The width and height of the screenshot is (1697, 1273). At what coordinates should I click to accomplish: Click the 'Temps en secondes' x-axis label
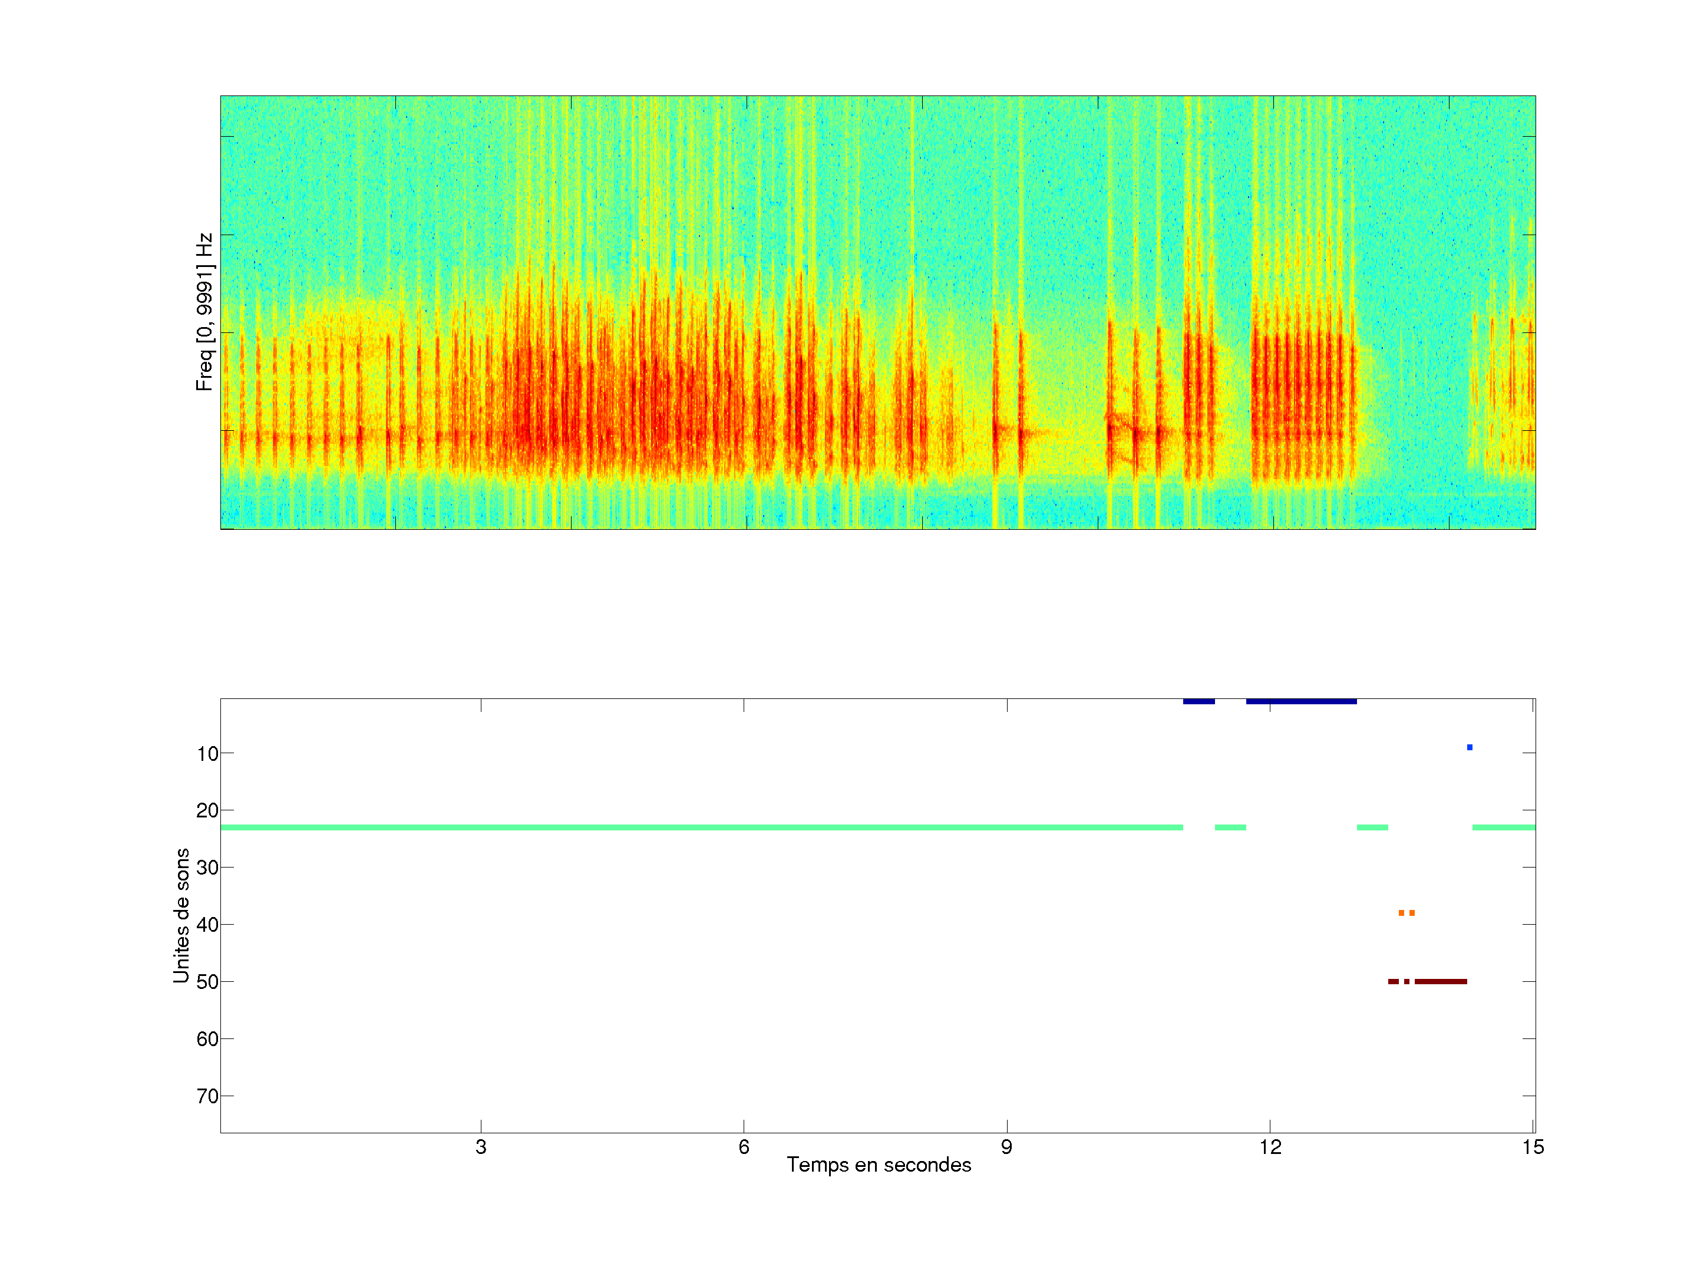pyautogui.click(x=879, y=1165)
